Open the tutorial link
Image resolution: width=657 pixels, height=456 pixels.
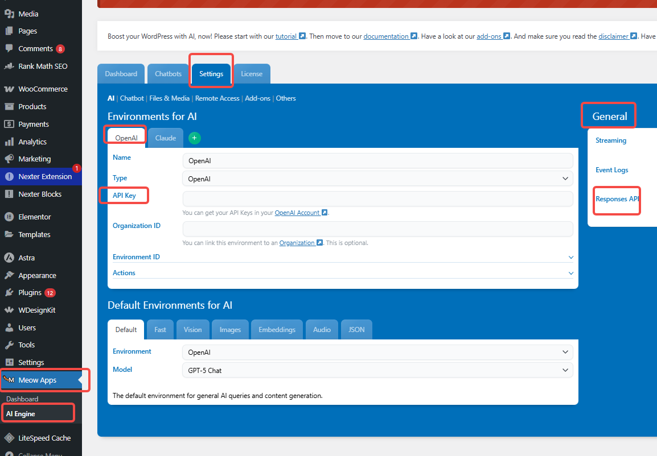coord(286,36)
